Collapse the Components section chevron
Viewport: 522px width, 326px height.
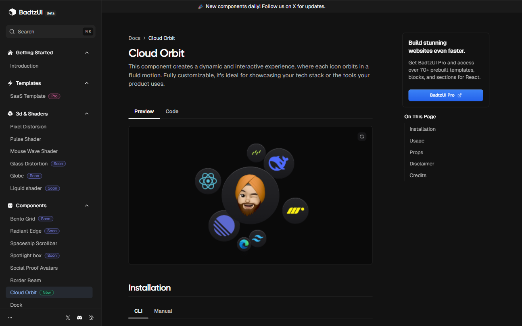pos(87,206)
